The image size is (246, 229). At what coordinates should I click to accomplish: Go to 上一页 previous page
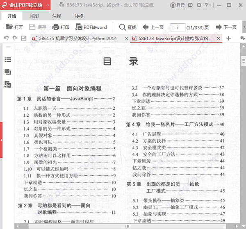(x=153, y=27)
